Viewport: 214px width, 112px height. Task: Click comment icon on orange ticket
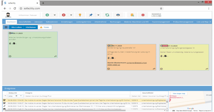point(113,58)
